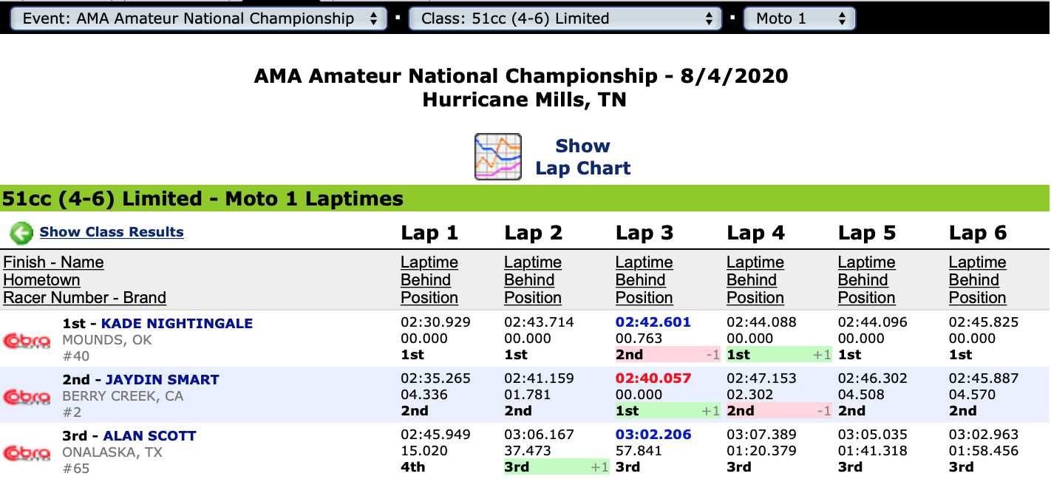Click the Racer Number - Brand header label

[84, 298]
